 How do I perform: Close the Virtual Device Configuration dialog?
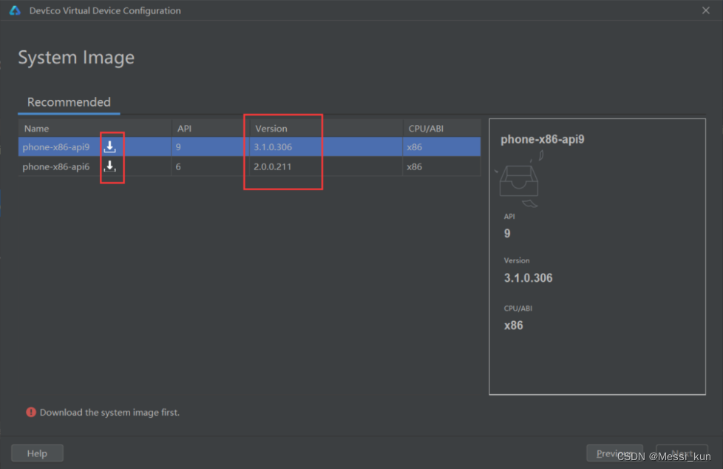[705, 10]
